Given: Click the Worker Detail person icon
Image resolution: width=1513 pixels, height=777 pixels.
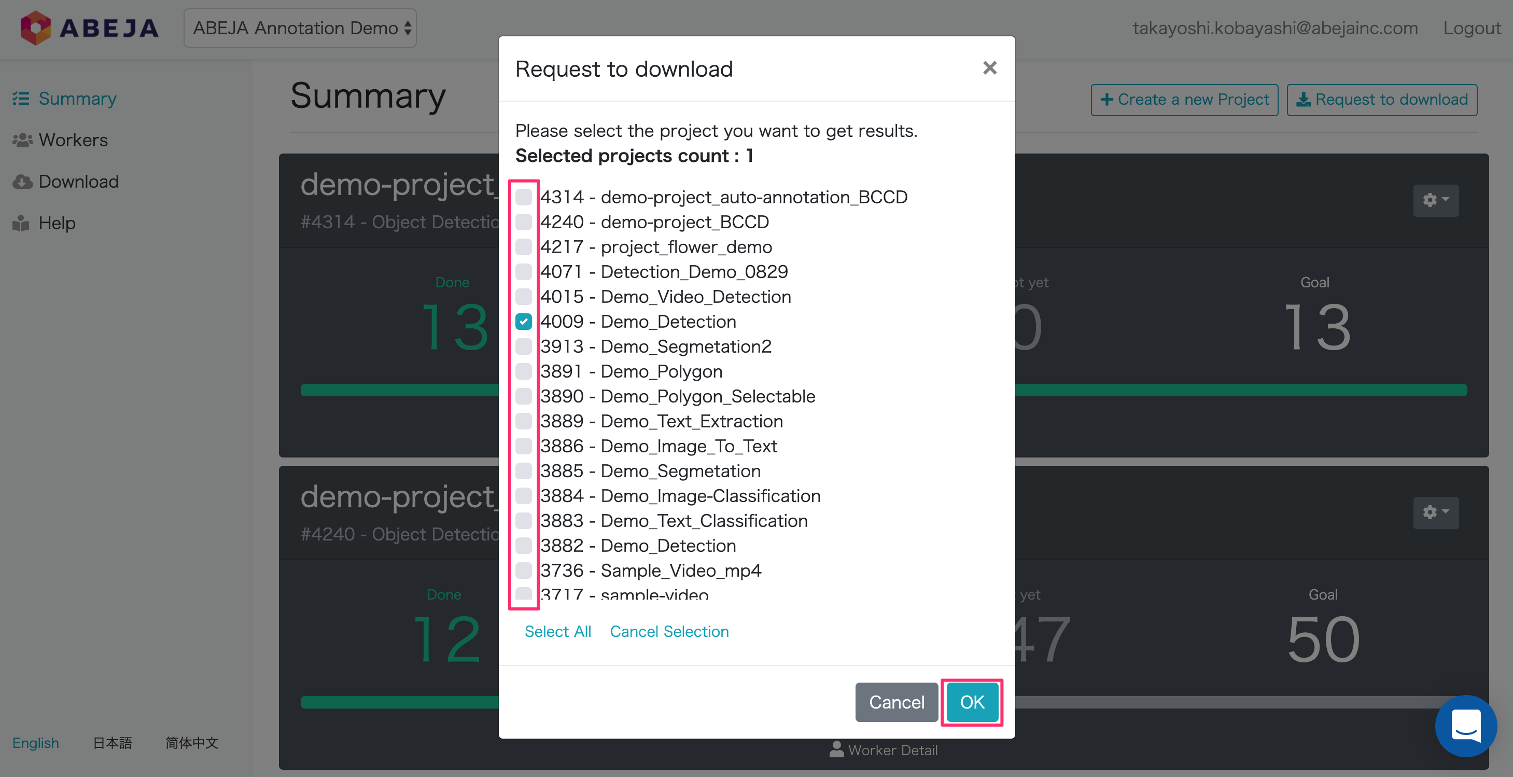Looking at the screenshot, I should (836, 750).
